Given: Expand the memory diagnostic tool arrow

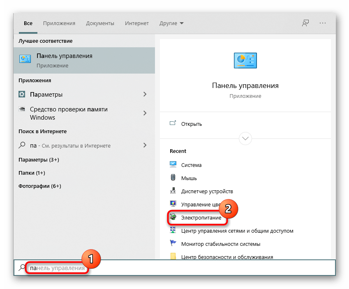Looking at the screenshot, I should pyautogui.click(x=145, y=113).
